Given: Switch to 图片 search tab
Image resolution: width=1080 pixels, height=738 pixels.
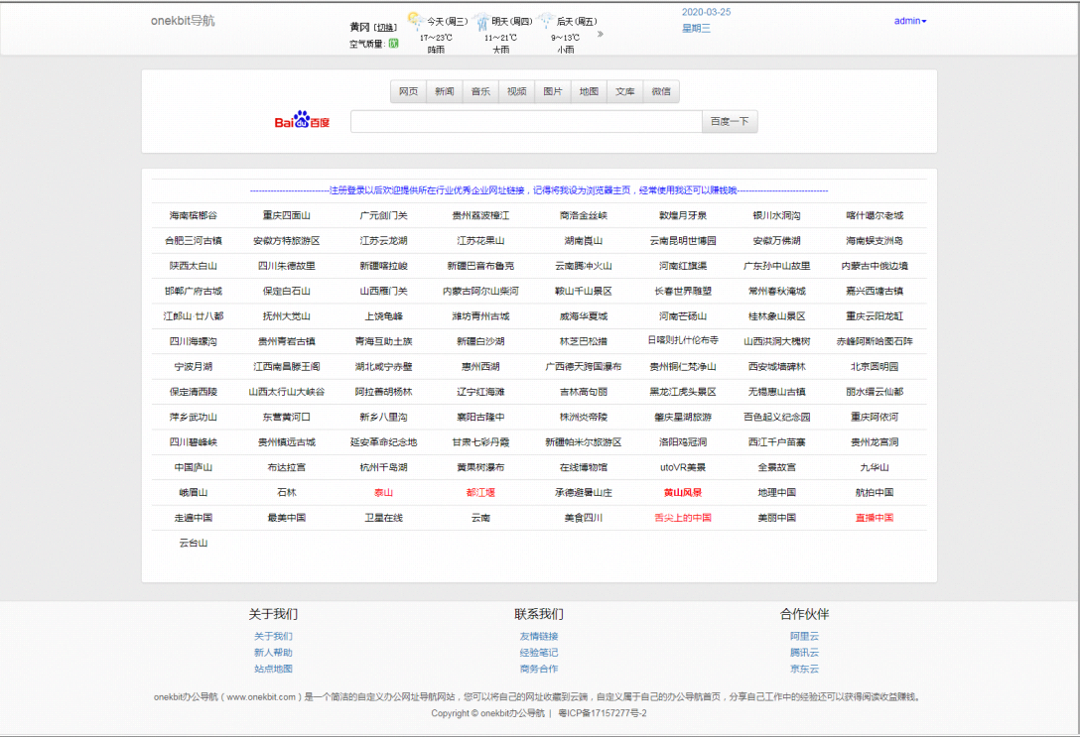Looking at the screenshot, I should click(553, 91).
